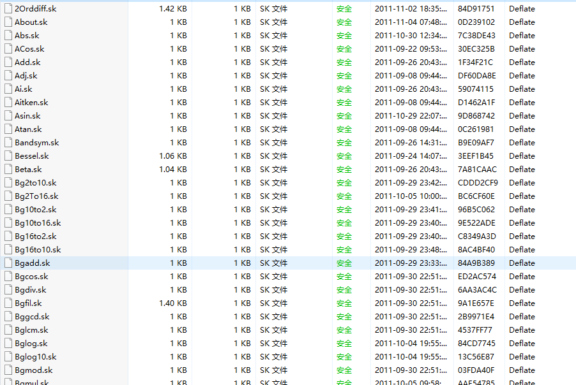Screen dimensions: 576x385
Task: Click CRC value 59074115
Action: 476,89
